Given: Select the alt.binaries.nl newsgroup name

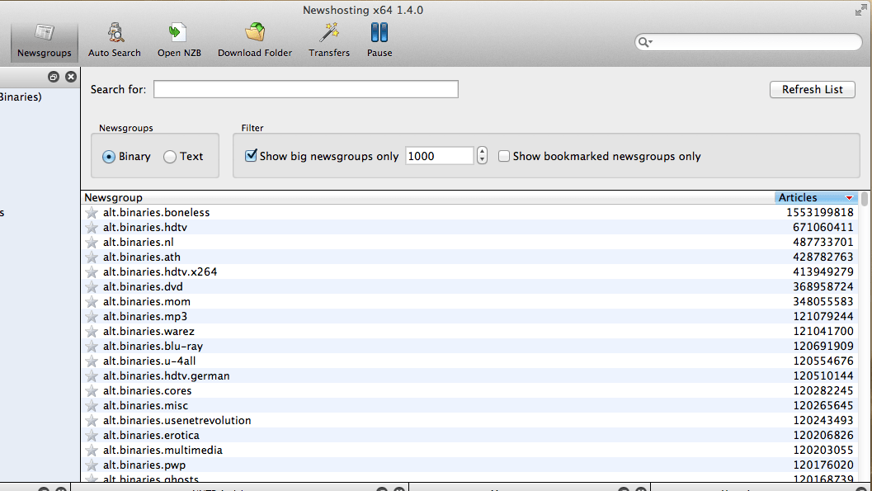Looking at the screenshot, I should click(139, 243).
